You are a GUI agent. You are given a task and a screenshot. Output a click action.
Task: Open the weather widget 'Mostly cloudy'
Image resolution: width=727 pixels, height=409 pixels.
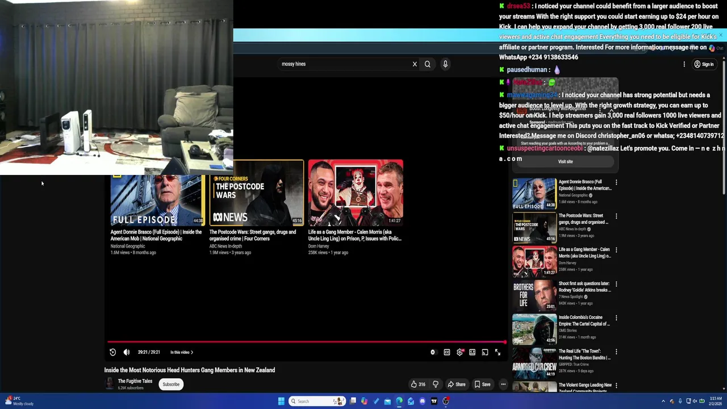click(x=19, y=401)
